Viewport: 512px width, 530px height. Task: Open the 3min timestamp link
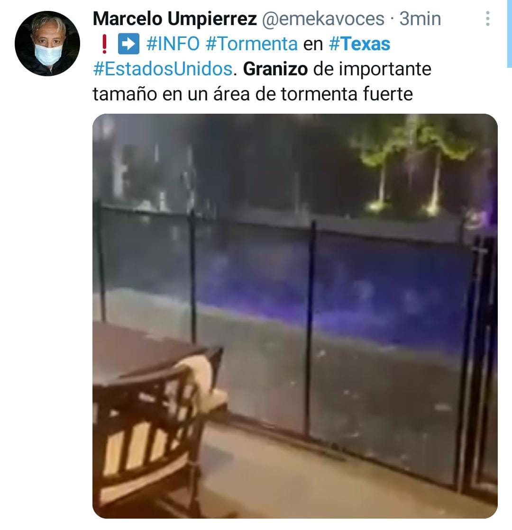click(420, 18)
